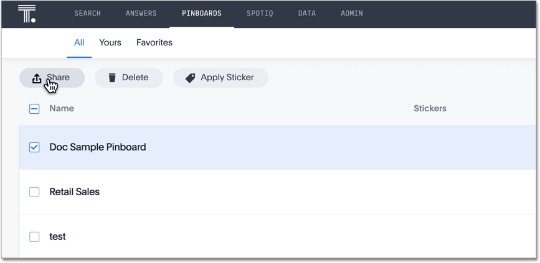Screen dimensions: 540x263
Task: Uncheck the Doc Sample Pinboard checkbox
Action: click(34, 147)
